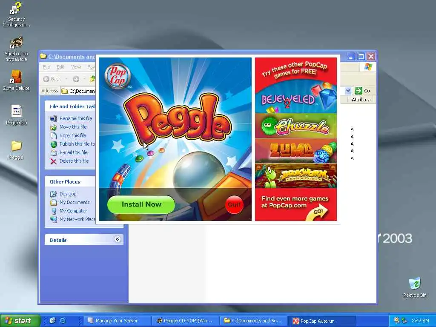436x327 pixels.
Task: Click the Show Desktop quick launch icon
Action: 52,321
